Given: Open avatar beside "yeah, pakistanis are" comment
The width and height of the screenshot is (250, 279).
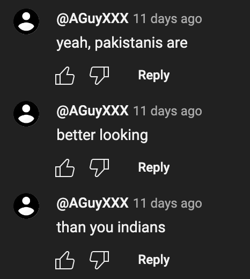Looking at the screenshot, I should click(x=26, y=21).
